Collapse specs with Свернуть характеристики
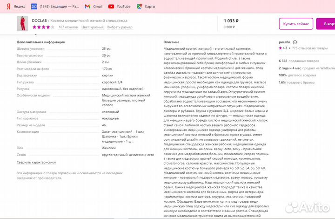This screenshot has height=219, width=335. (36, 162)
